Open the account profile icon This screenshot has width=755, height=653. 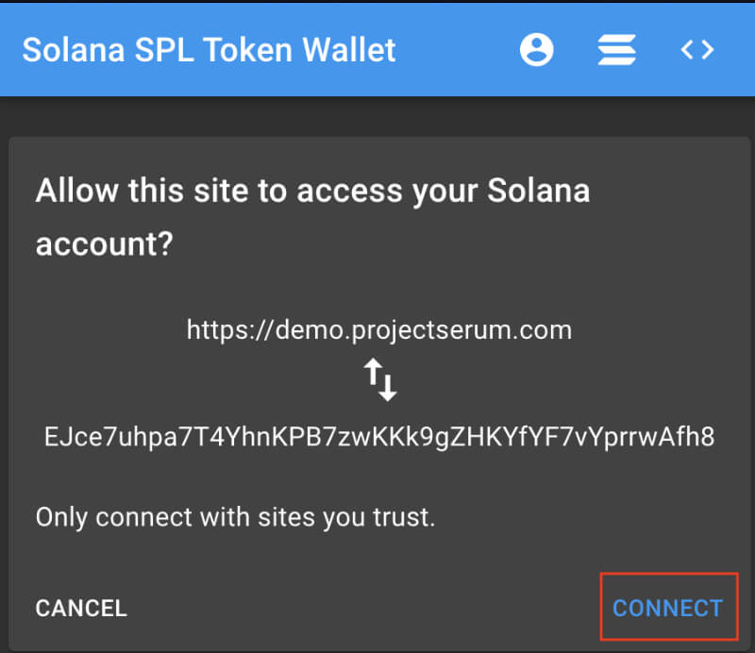(537, 50)
